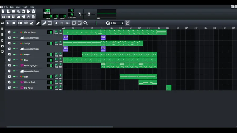Play the song
The height and width of the screenshot is (133, 237).
(x=8, y=23)
